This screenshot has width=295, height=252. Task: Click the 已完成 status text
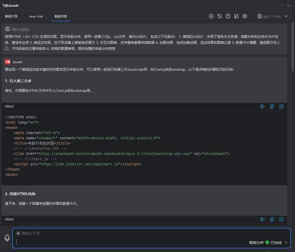(276, 242)
